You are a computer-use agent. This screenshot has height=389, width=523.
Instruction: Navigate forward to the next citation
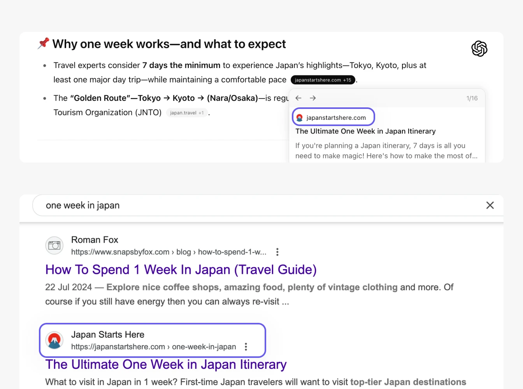(x=312, y=98)
